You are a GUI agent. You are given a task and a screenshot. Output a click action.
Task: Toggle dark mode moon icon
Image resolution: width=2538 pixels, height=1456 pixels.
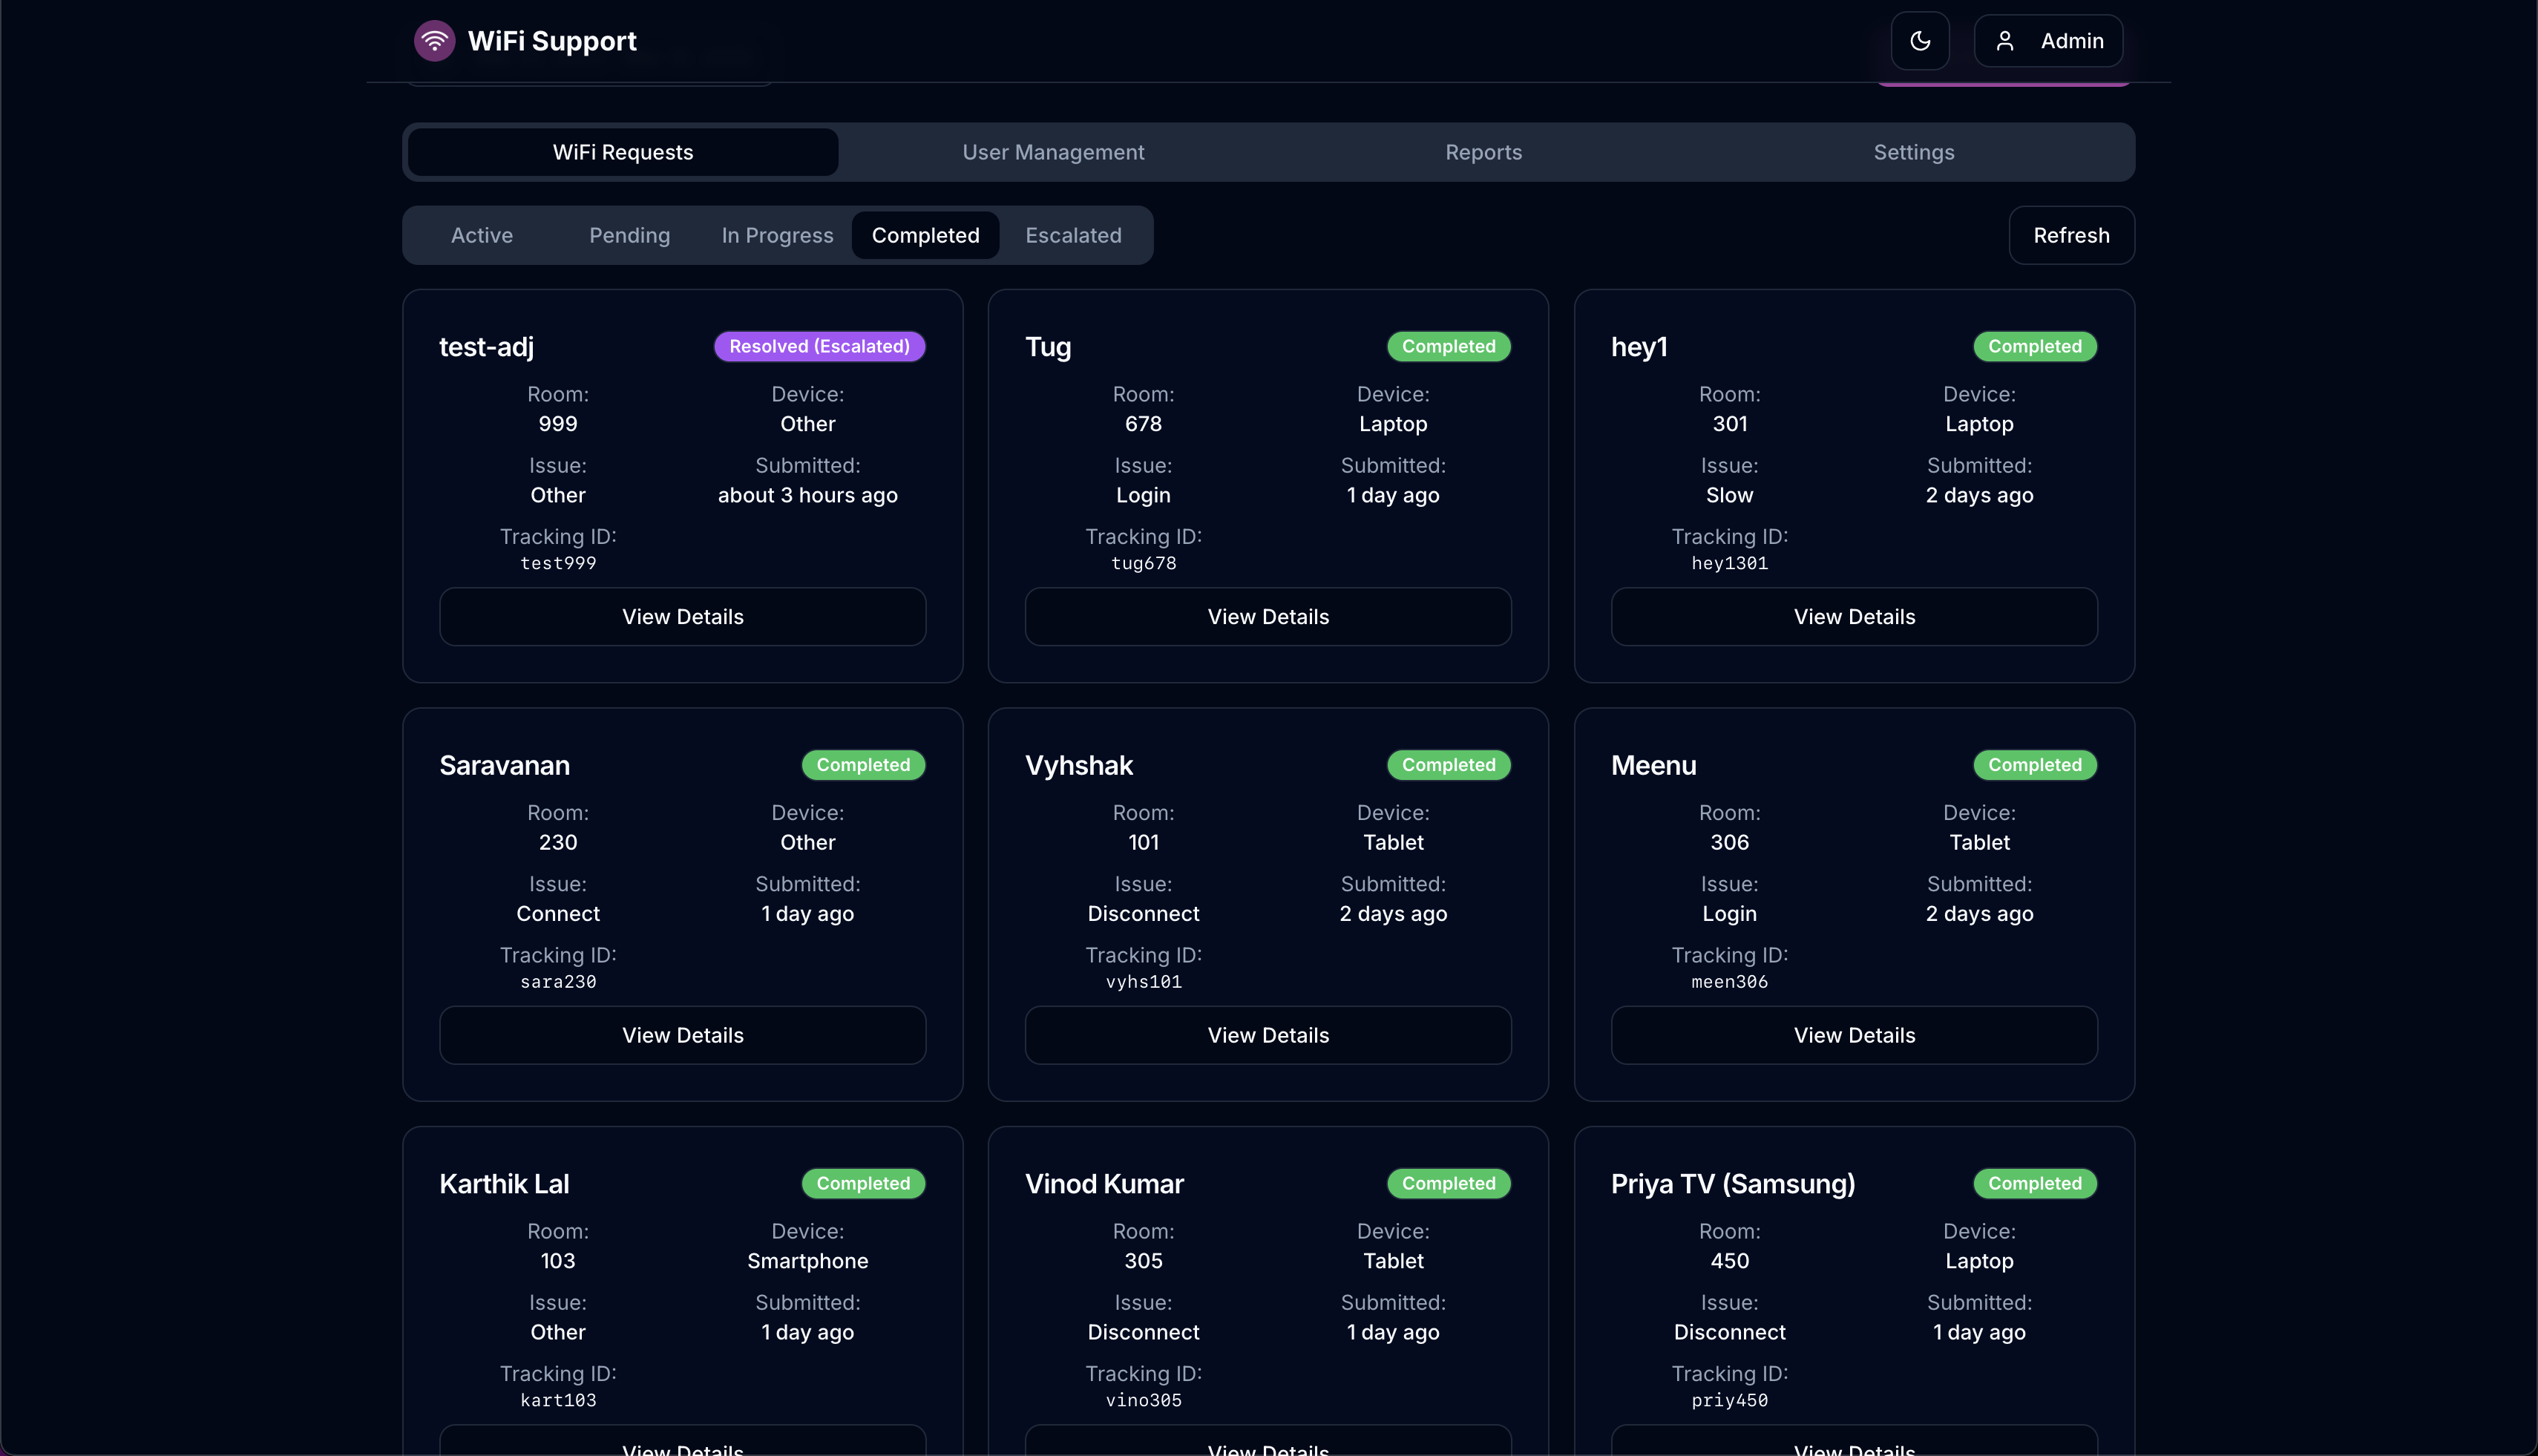[x=1919, y=41]
